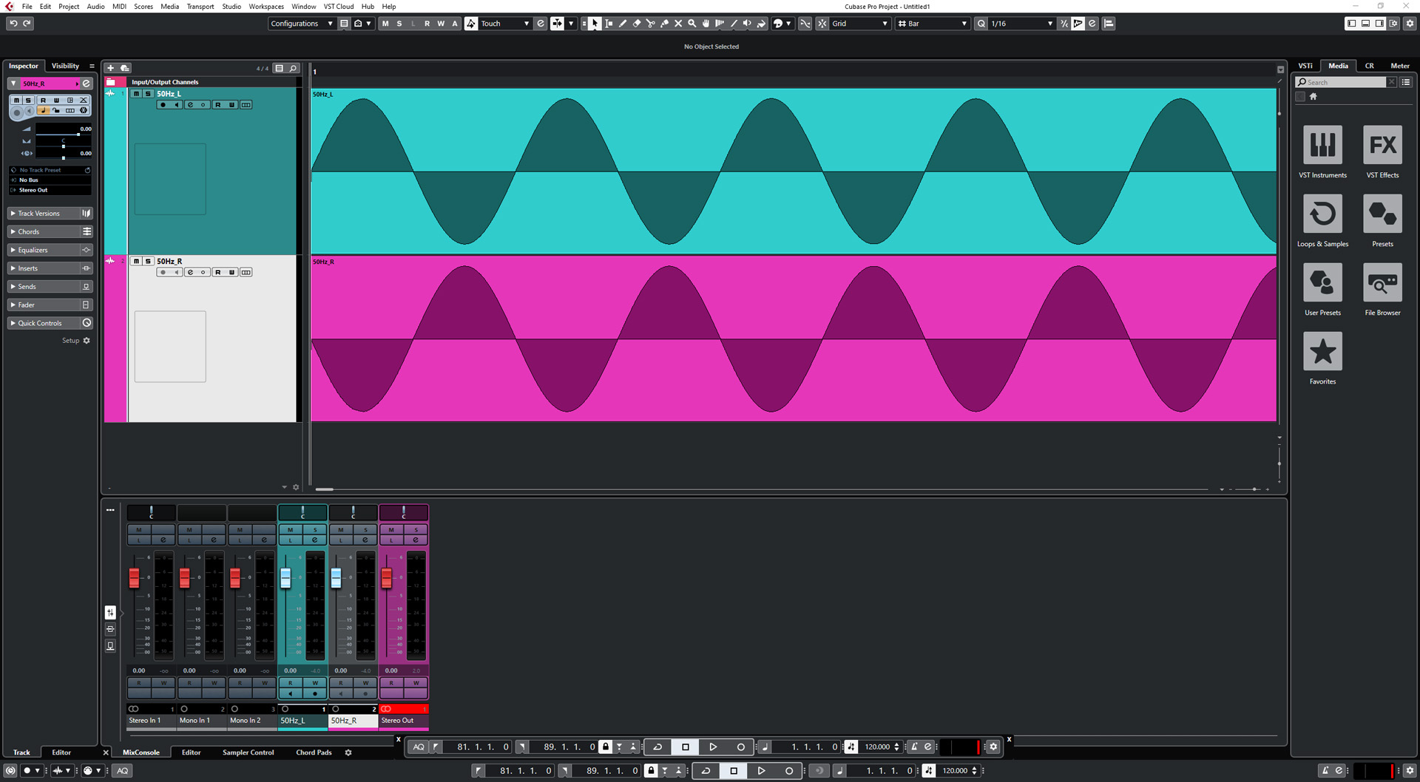Select the Draw pencil tool
The width and height of the screenshot is (1420, 782).
(x=623, y=24)
